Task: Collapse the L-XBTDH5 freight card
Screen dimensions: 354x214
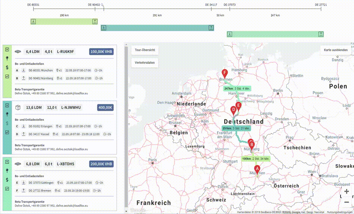Action: click(7, 162)
